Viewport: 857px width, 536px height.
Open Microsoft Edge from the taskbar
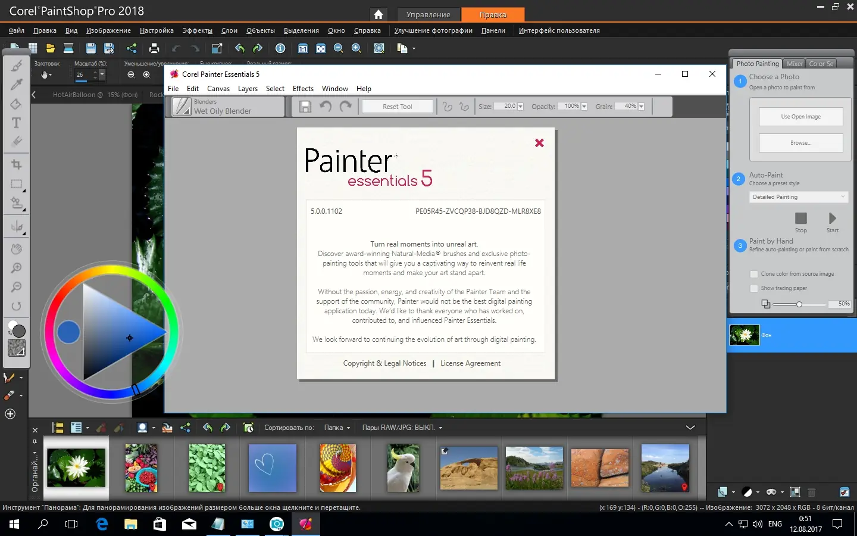click(x=102, y=524)
